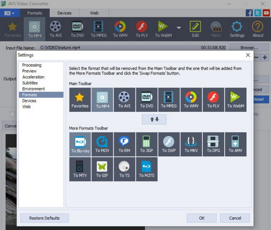Open the About help icon
The image size is (271, 230).
(258, 29)
